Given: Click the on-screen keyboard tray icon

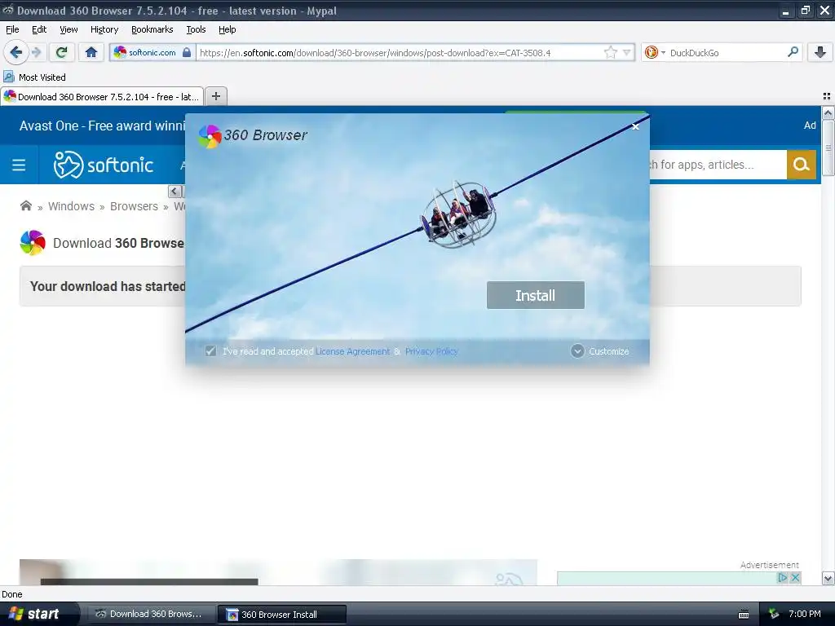Looking at the screenshot, I should pos(744,615).
